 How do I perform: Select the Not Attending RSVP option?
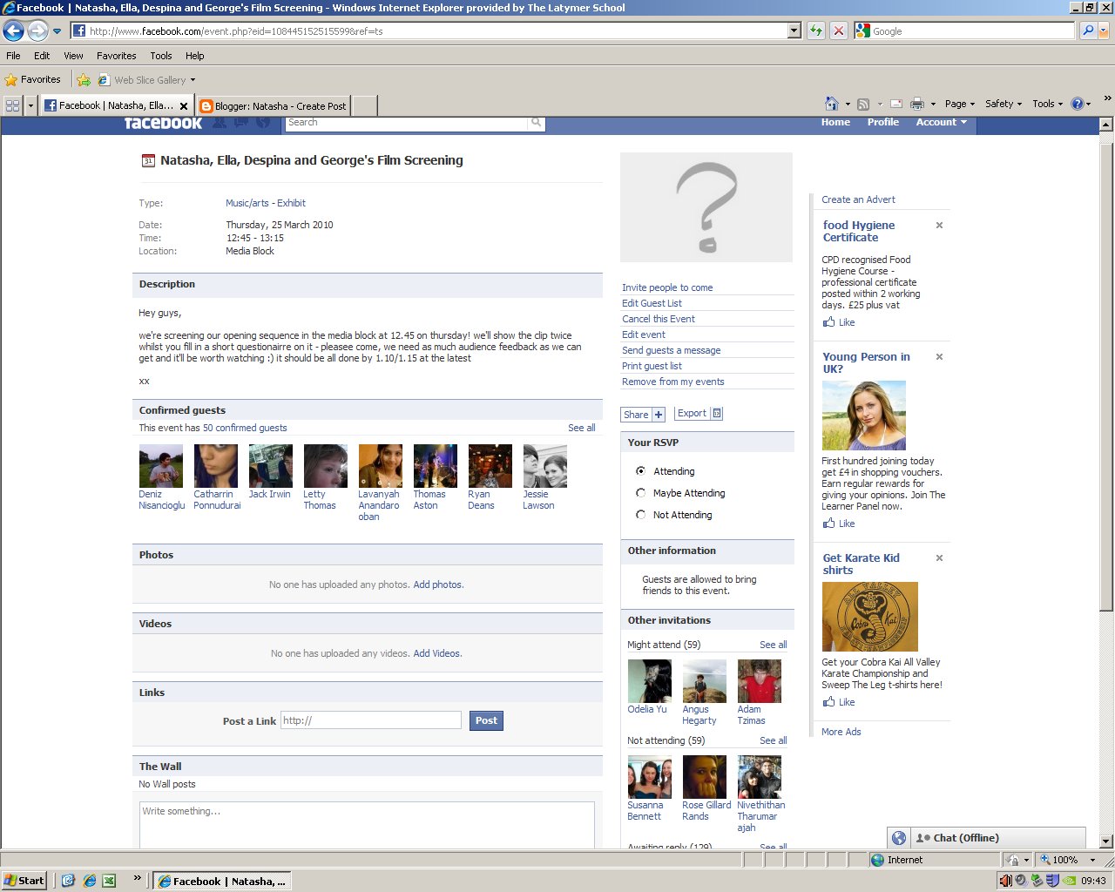tap(641, 515)
